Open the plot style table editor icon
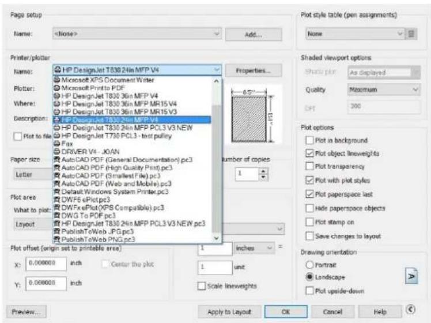431x323 pixels. coord(411,34)
